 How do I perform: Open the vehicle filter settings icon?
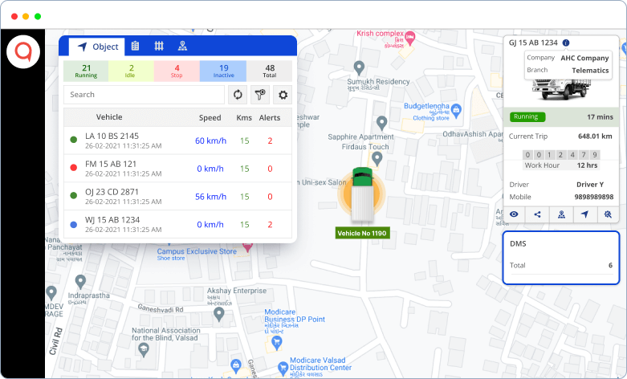259,95
